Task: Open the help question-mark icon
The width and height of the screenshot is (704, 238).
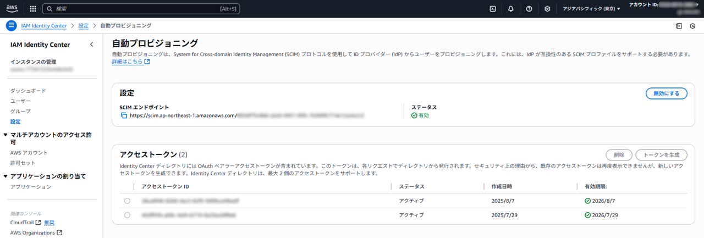Action: click(529, 9)
